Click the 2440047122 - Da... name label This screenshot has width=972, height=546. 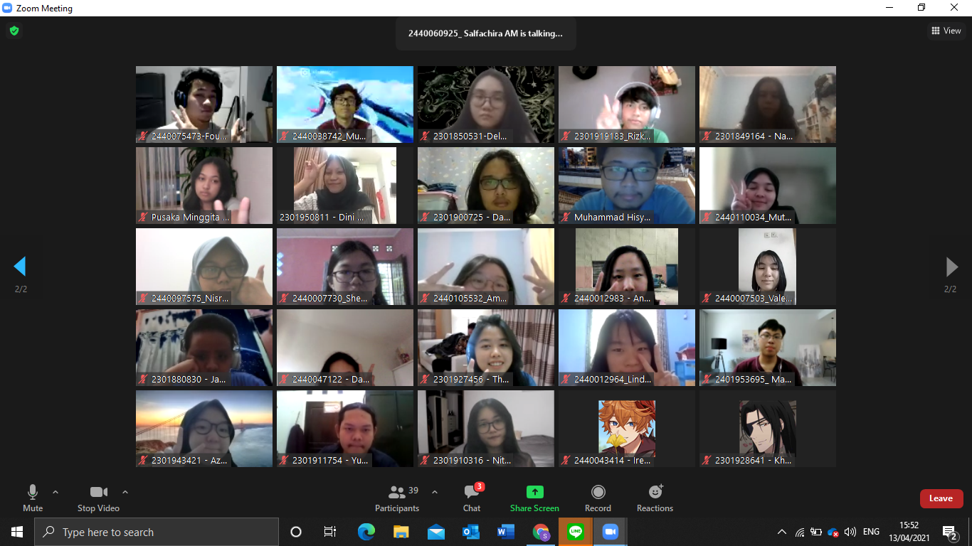(x=324, y=380)
